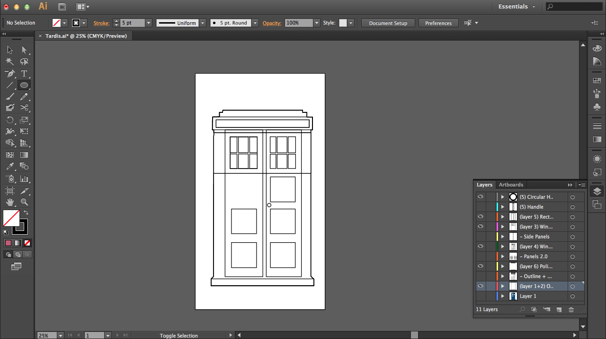Hide the (layer 5) Rect... layer

pyautogui.click(x=481, y=217)
